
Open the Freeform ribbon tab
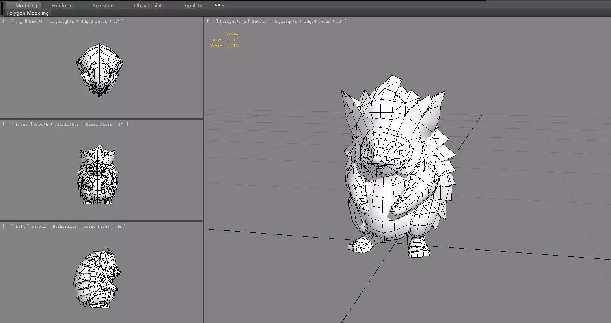[x=62, y=5]
